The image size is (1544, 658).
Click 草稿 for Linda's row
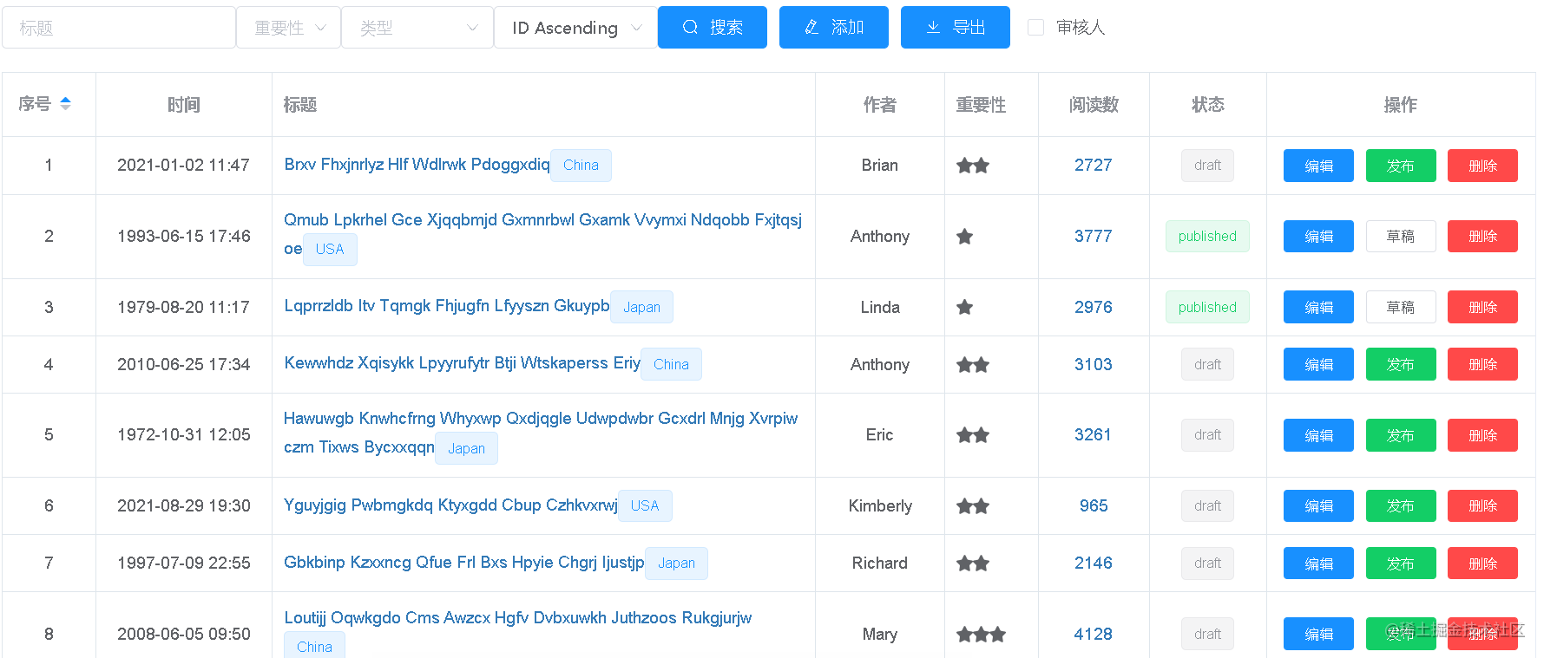click(x=1401, y=307)
